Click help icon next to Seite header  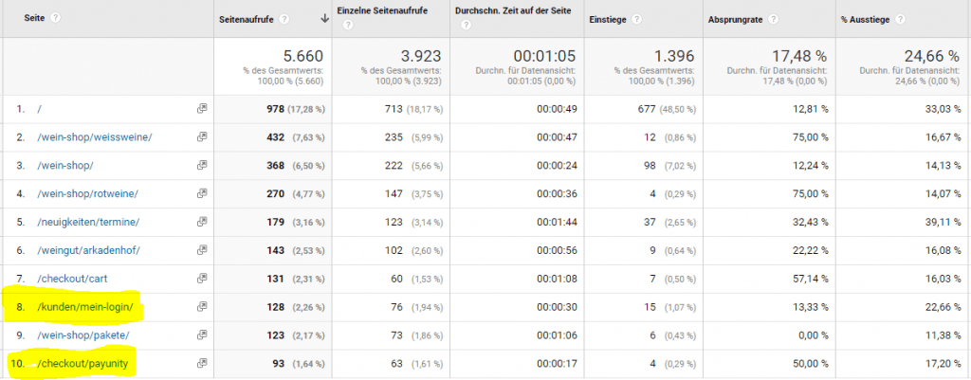pyautogui.click(x=56, y=19)
